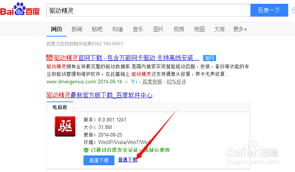295x172 pixels.
Task: Switch to the 图片 tab
Action: 158,29
